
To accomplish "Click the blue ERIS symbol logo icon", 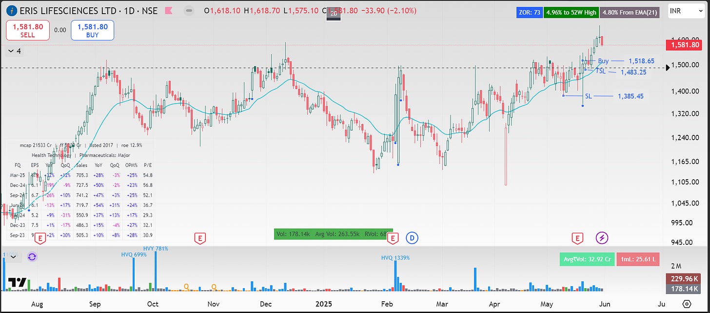I will (11, 10).
